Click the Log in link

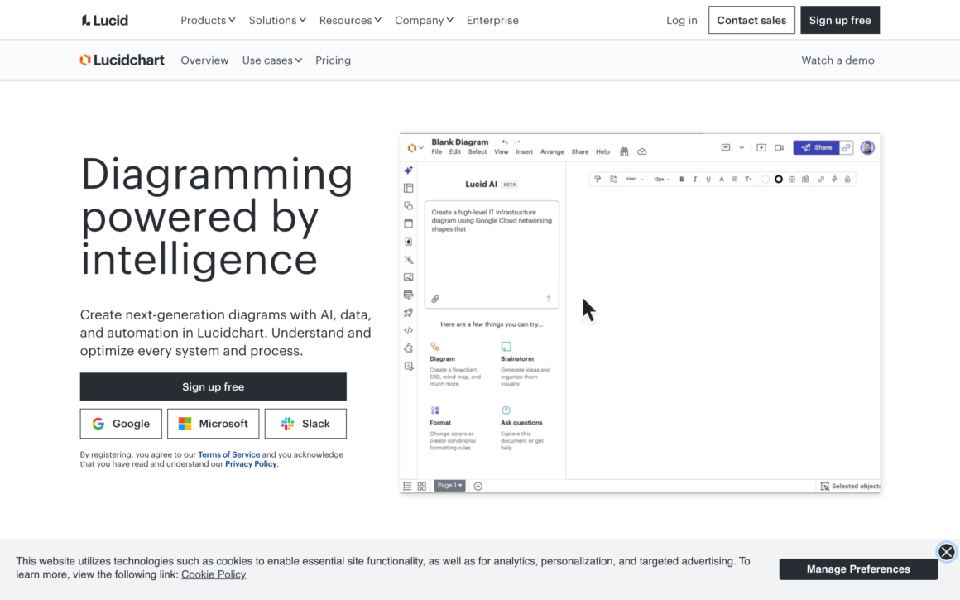tap(681, 20)
